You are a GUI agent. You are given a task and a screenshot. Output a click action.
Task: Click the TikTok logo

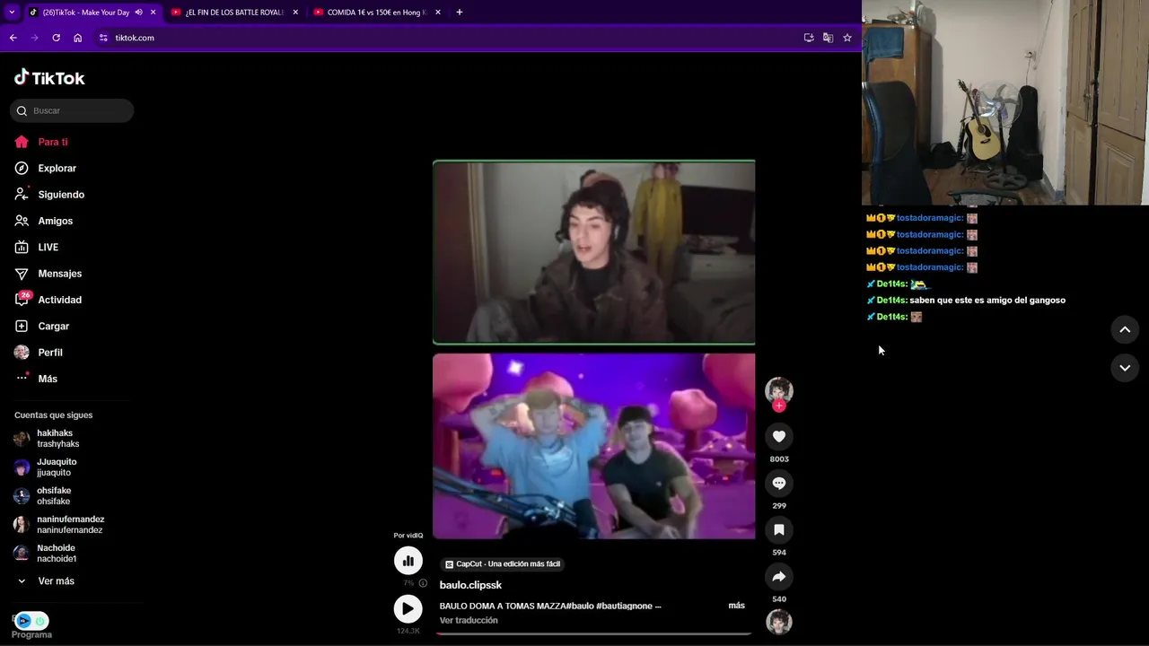click(49, 78)
